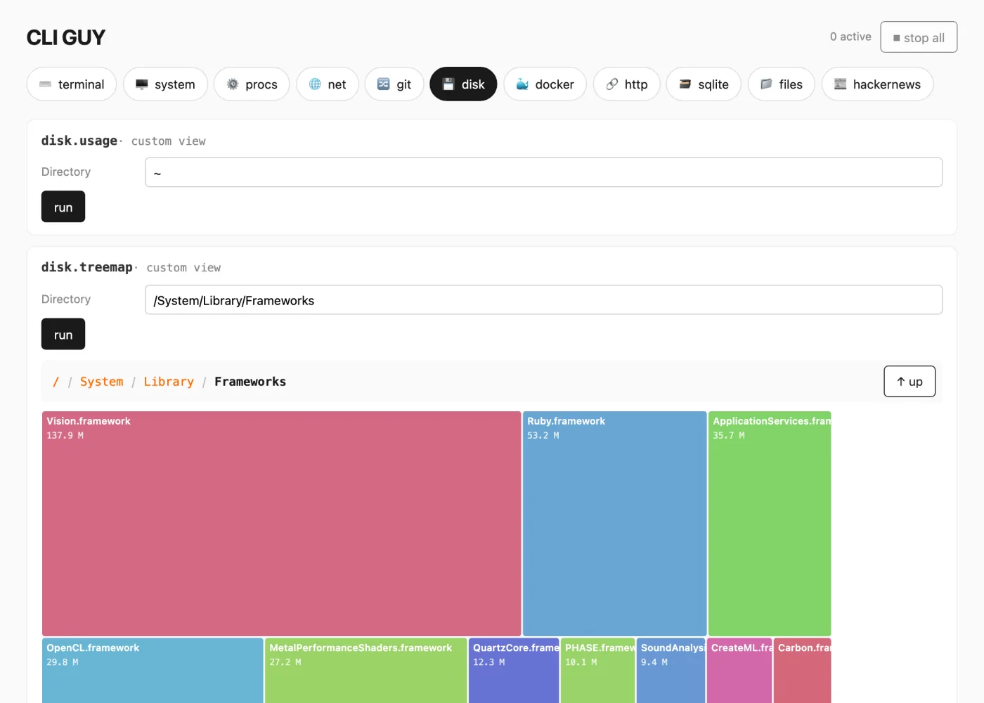The width and height of the screenshot is (984, 703).
Task: Focus the disk.usage Directory field
Action: click(543, 172)
